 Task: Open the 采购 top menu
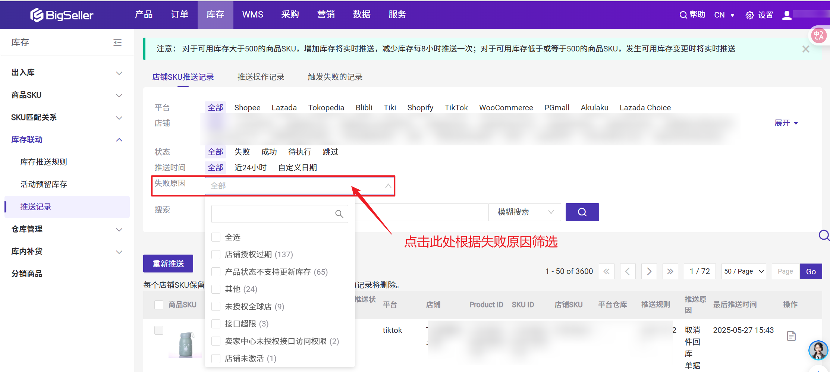coord(290,15)
